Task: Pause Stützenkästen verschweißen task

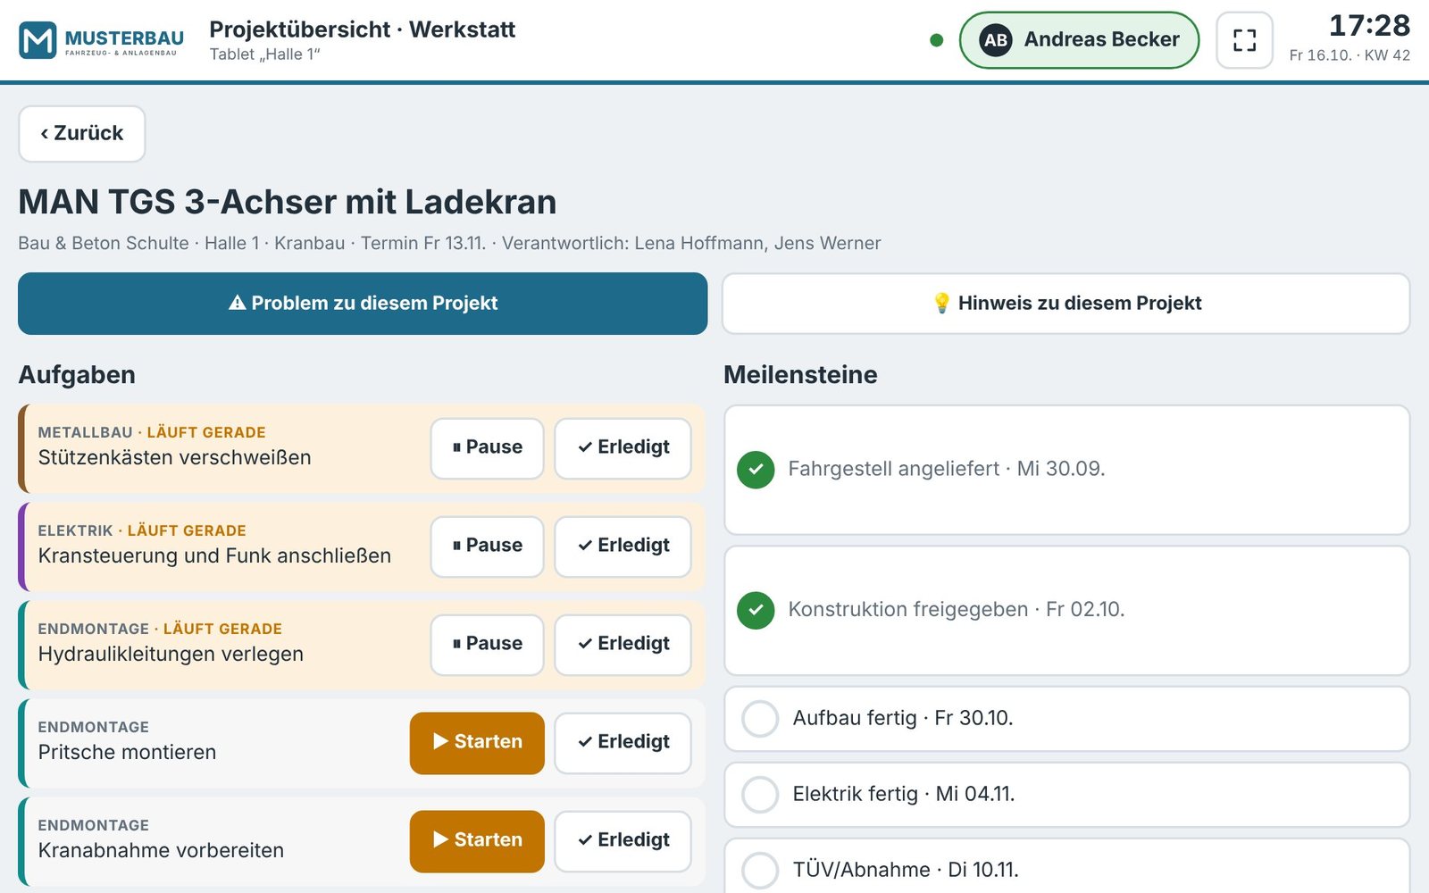Action: point(488,448)
